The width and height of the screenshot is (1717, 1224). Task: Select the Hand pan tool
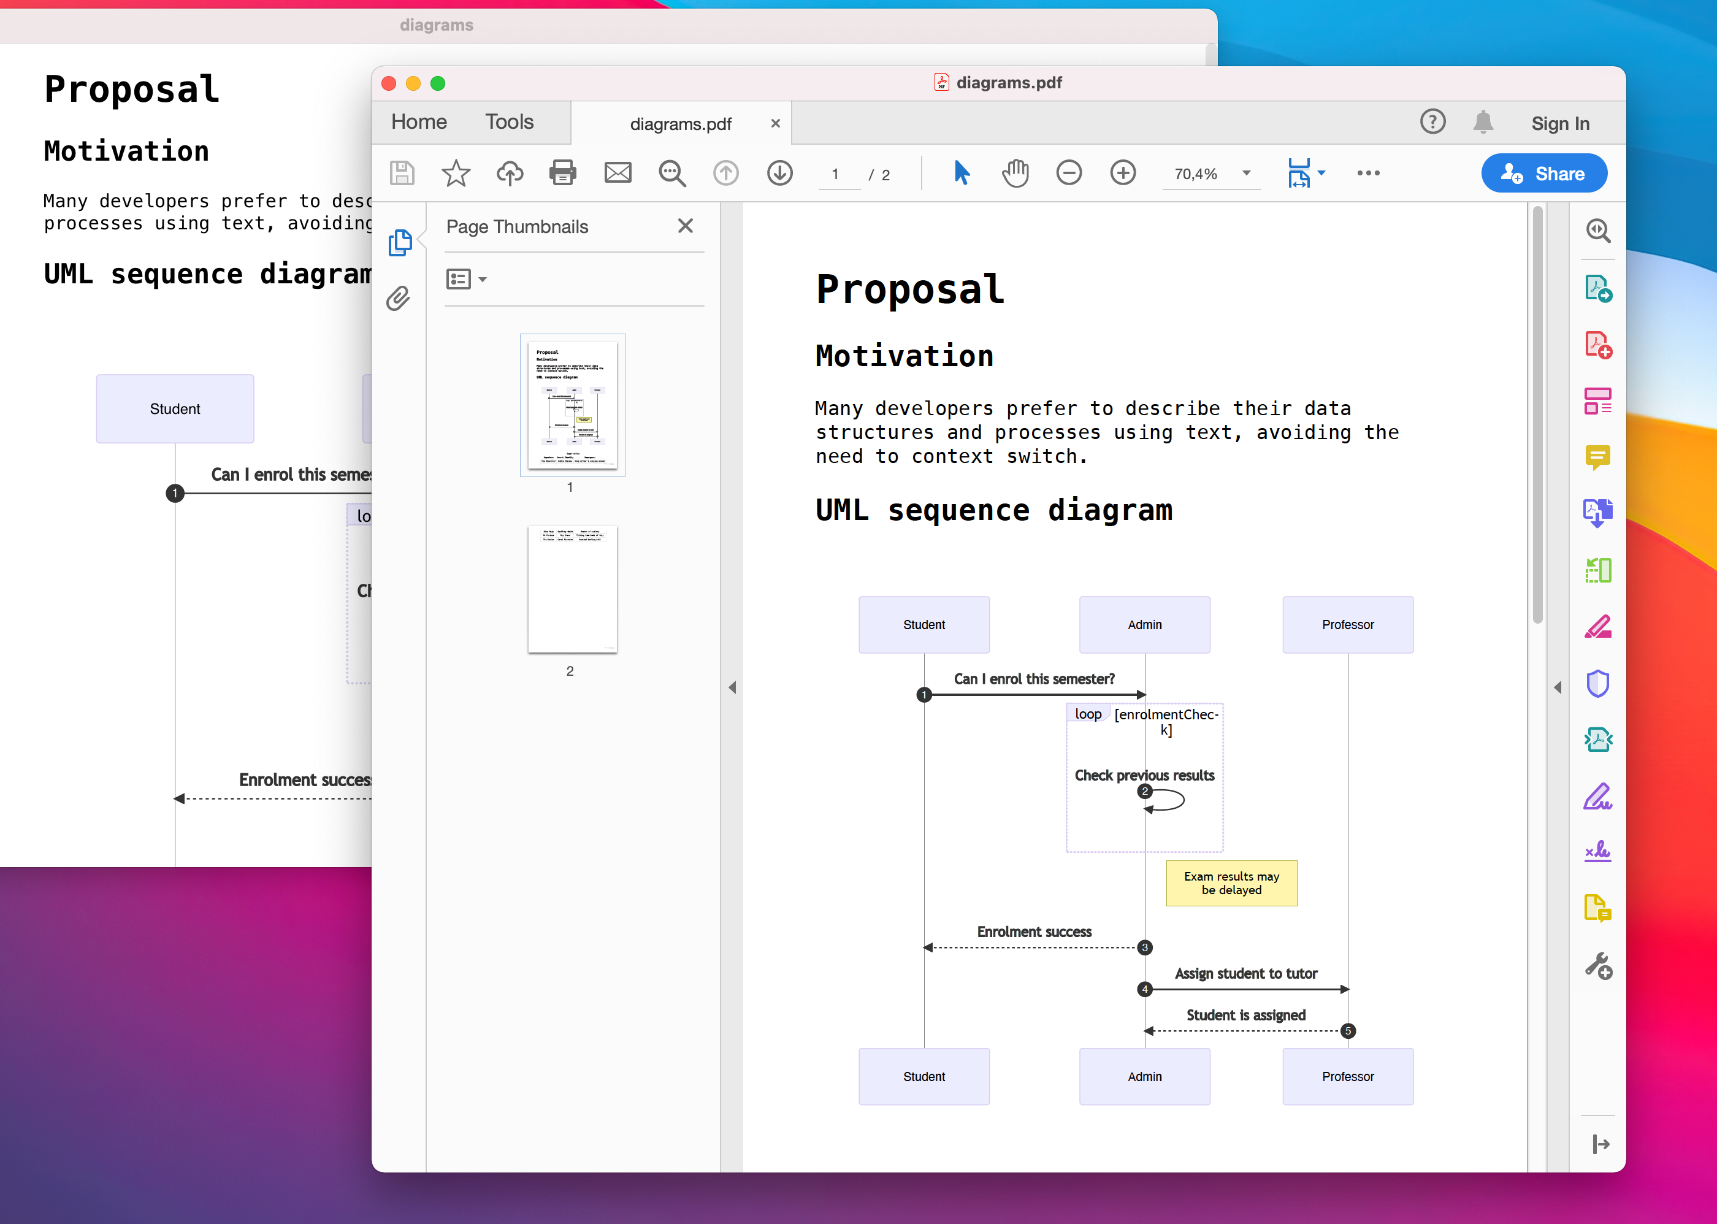1015,174
